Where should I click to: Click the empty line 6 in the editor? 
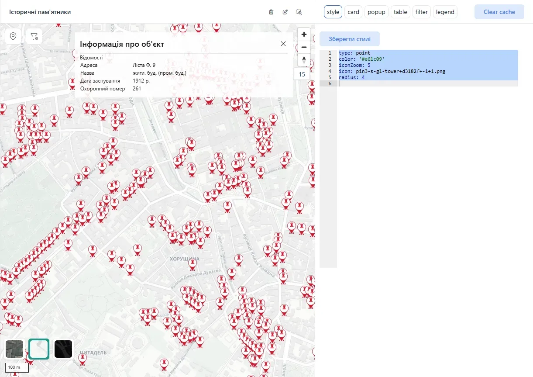[x=428, y=83]
